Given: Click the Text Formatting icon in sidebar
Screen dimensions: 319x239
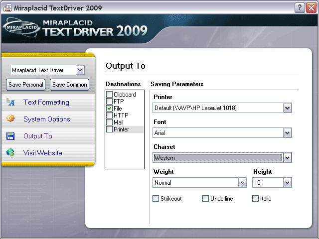Looking at the screenshot, I should click(10, 102).
